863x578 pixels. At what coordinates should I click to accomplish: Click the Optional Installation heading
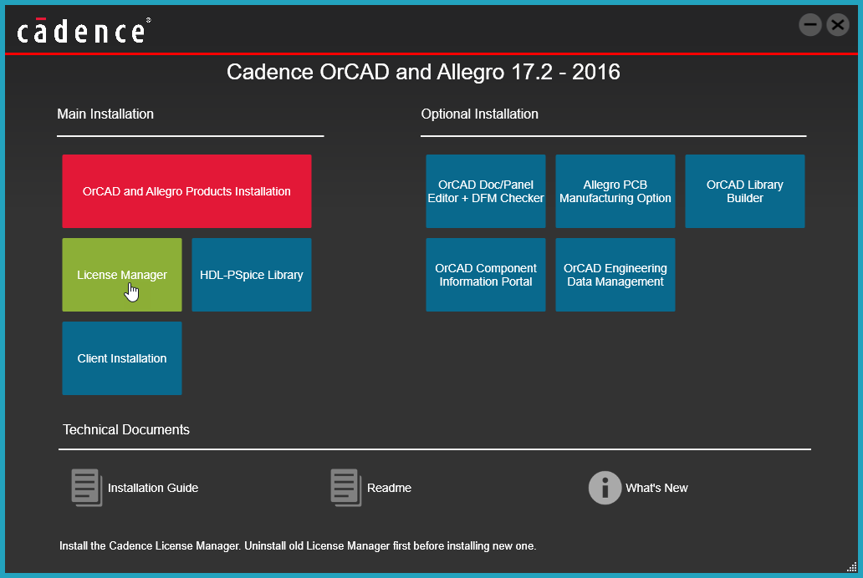point(480,114)
